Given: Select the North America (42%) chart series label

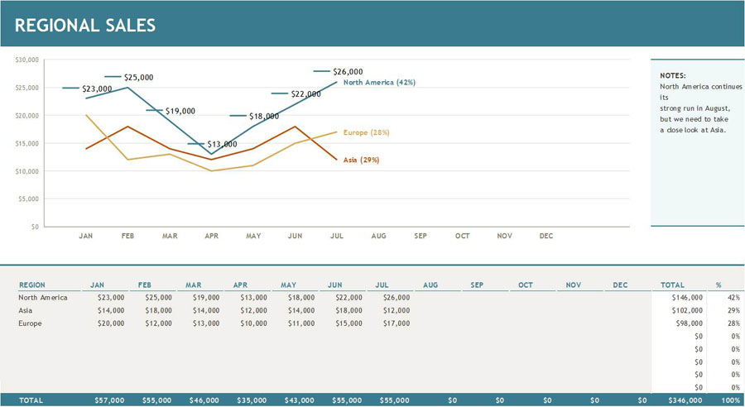Looking at the screenshot, I should pyautogui.click(x=379, y=83).
